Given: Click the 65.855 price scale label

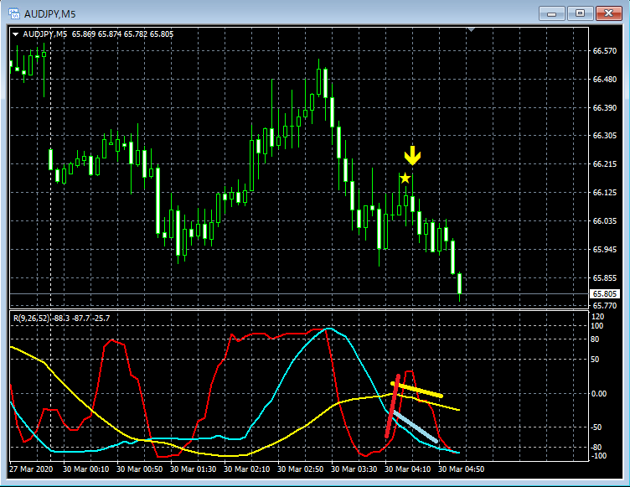Looking at the screenshot, I should point(605,278).
